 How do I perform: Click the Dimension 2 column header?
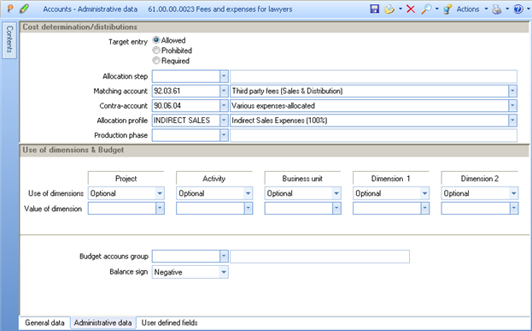pos(480,179)
